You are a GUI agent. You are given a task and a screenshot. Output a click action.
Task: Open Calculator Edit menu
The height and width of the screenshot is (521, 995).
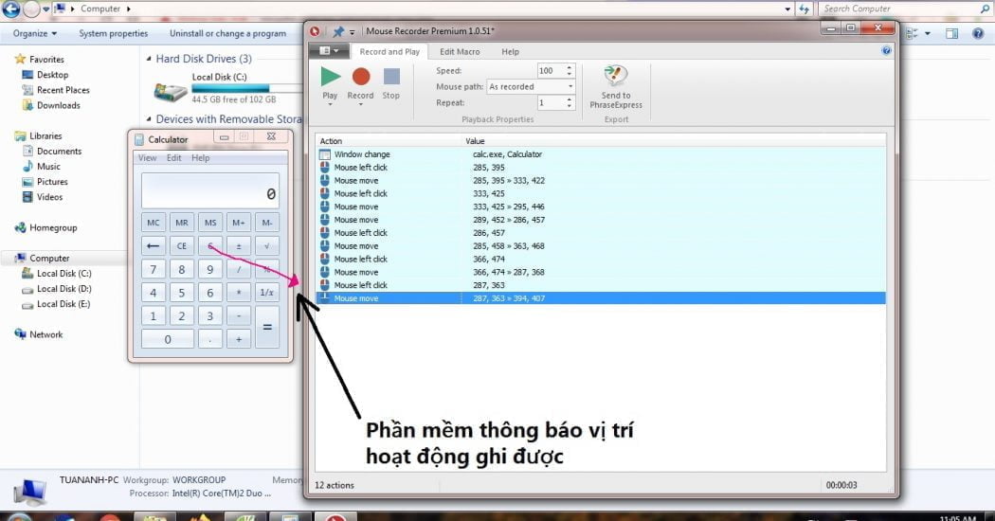(173, 158)
